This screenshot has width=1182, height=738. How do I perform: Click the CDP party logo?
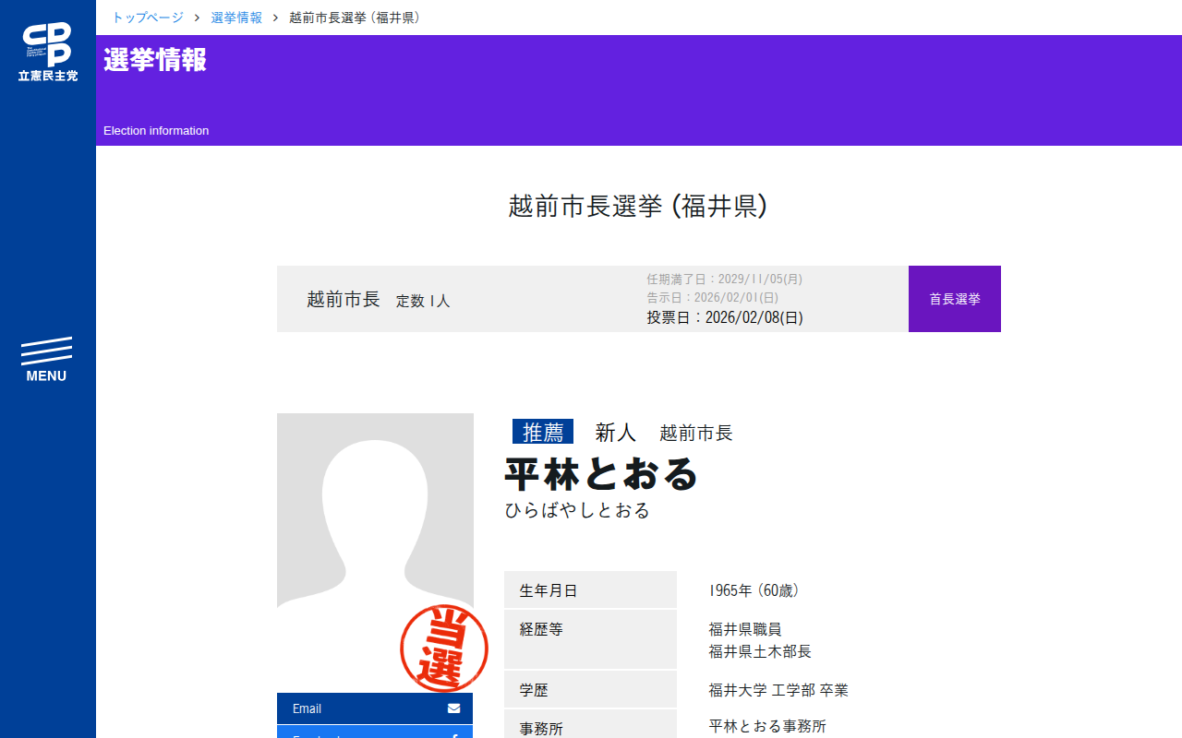click(47, 52)
